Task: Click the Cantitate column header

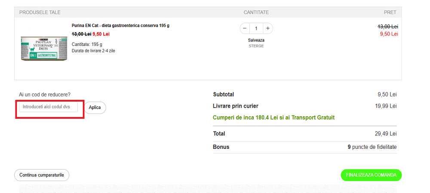Action: coord(256,12)
